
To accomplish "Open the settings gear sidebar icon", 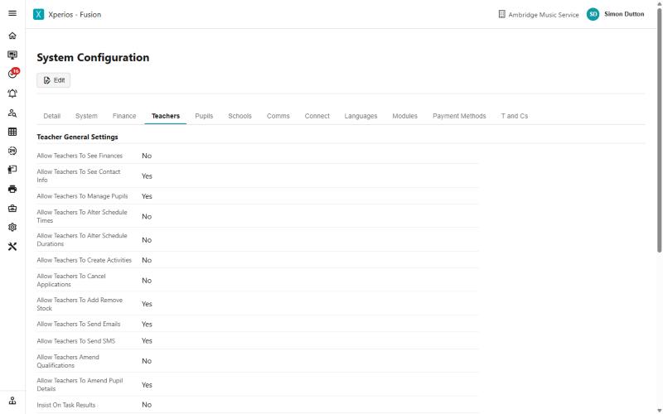I will tap(12, 227).
